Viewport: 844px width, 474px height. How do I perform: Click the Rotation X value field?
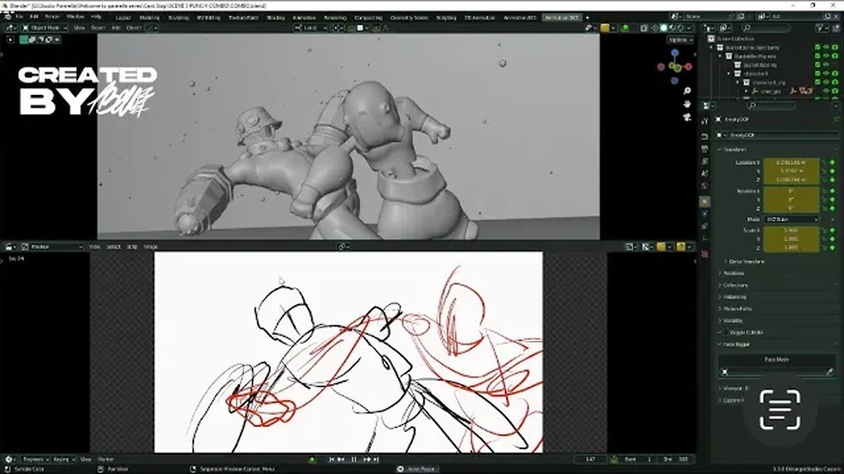791,191
